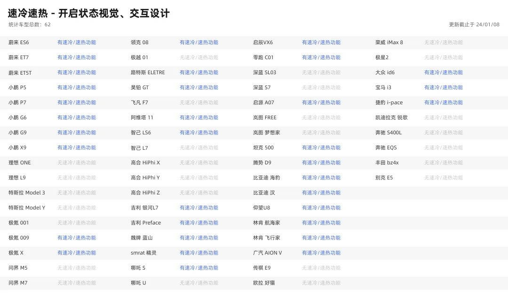Image resolution: width=508 pixels, height=302 pixels.
Task: Select 特斯拉 Model Y label
Action: click(26, 208)
